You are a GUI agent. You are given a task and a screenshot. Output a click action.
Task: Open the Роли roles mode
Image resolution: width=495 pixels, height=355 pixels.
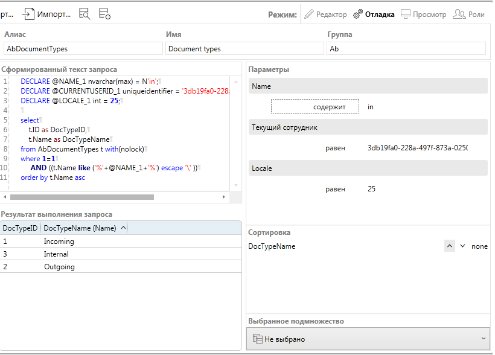coord(469,14)
